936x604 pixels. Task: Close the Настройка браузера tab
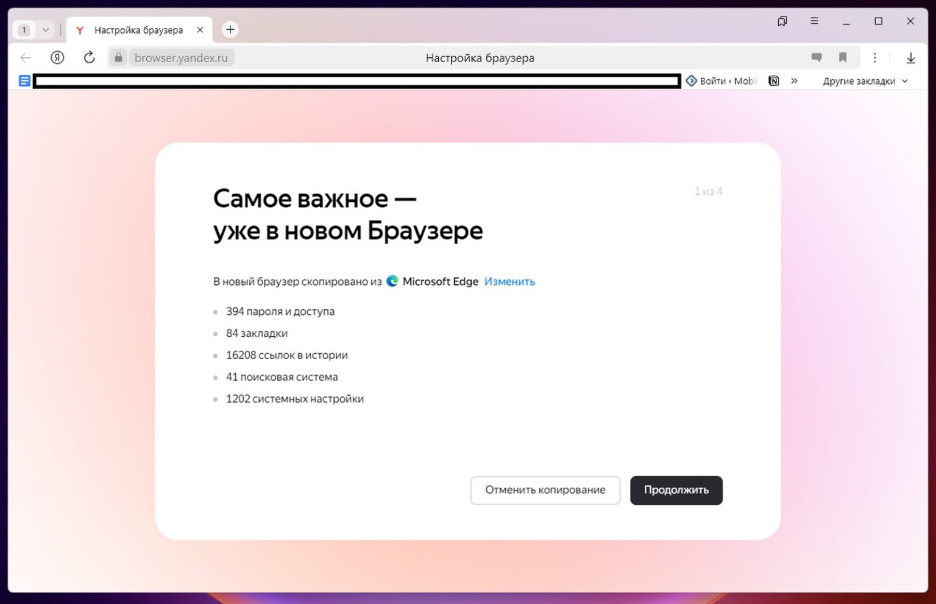(200, 30)
